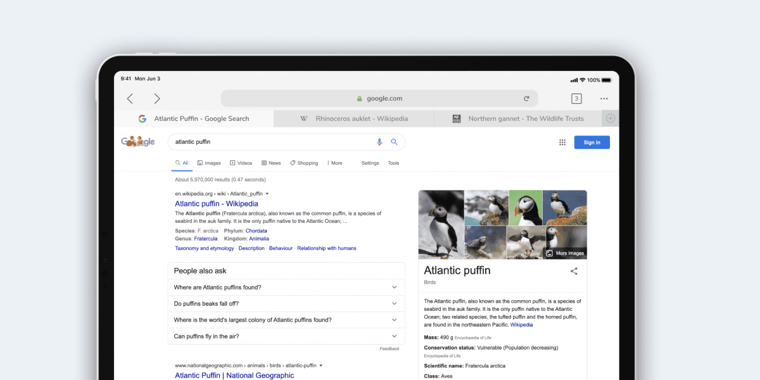Go back using the back arrow
Image resolution: width=760 pixels, height=380 pixels.
point(130,98)
